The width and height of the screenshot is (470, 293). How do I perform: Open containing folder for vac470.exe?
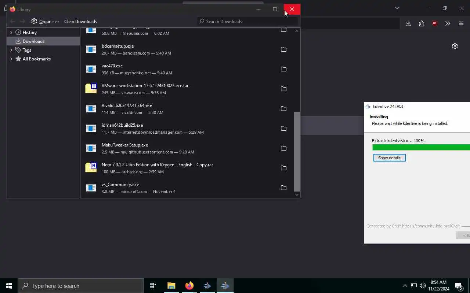[283, 69]
